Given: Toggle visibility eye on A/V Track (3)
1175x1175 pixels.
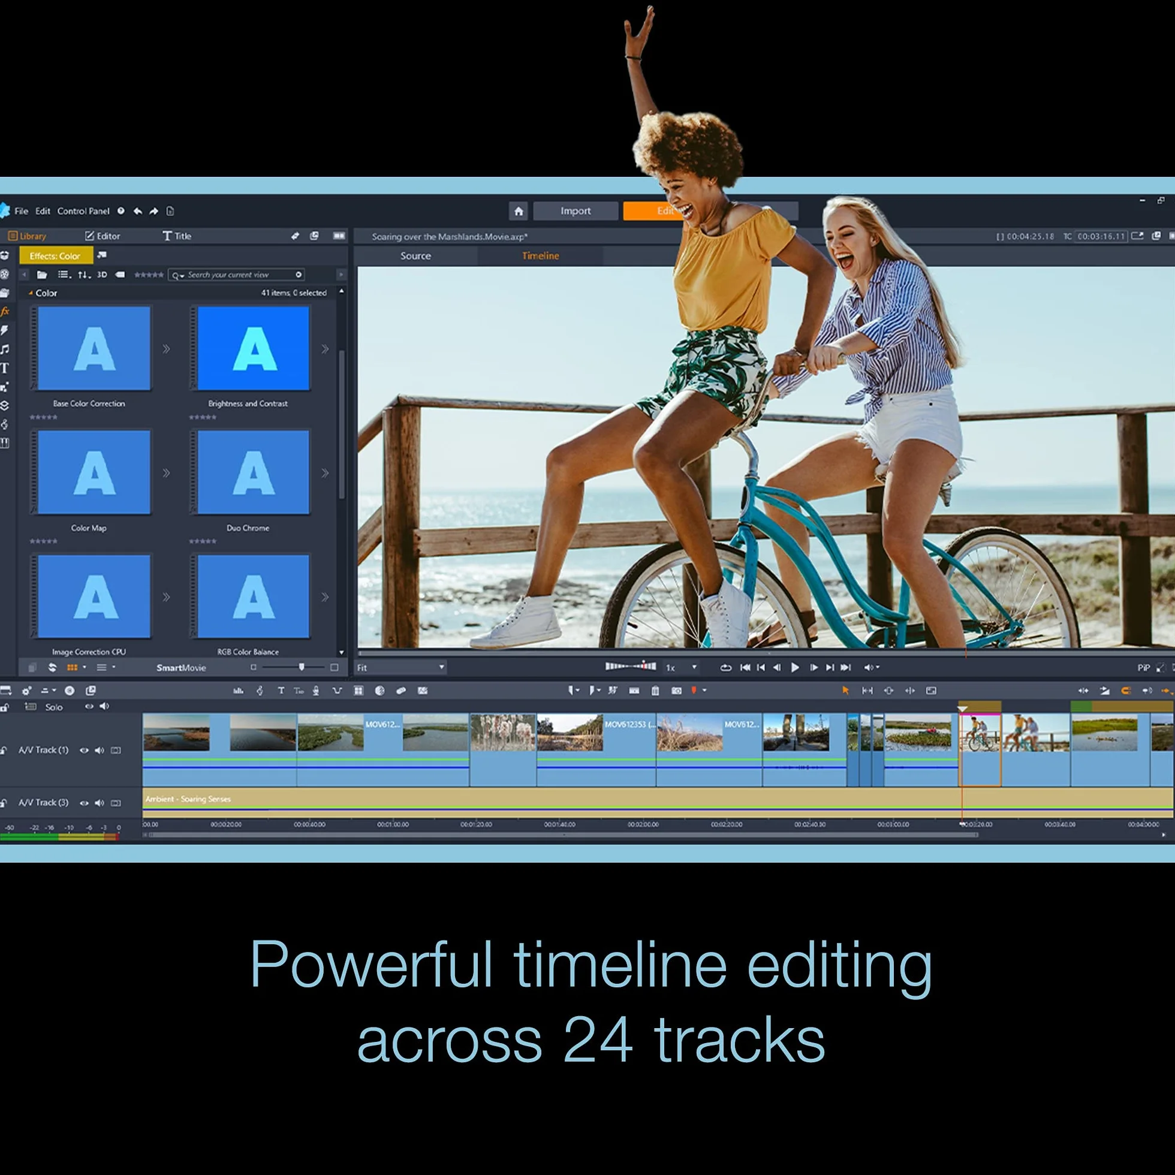Looking at the screenshot, I should (x=84, y=803).
